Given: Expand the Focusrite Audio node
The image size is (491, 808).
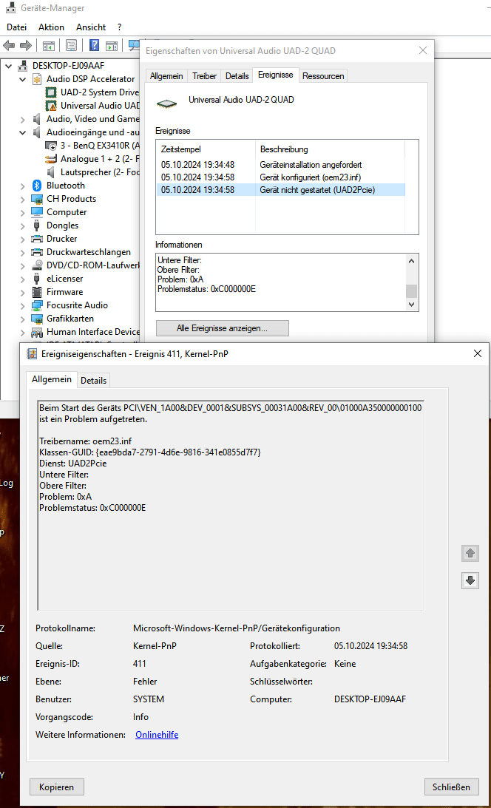Looking at the screenshot, I should (x=23, y=306).
